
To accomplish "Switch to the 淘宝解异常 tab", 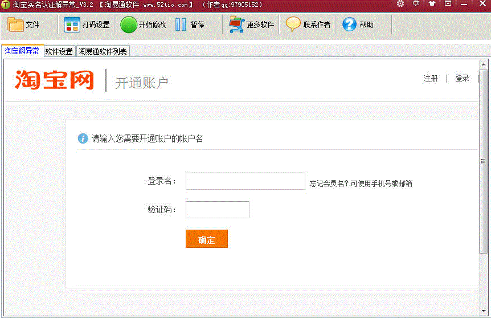I will click(x=22, y=51).
